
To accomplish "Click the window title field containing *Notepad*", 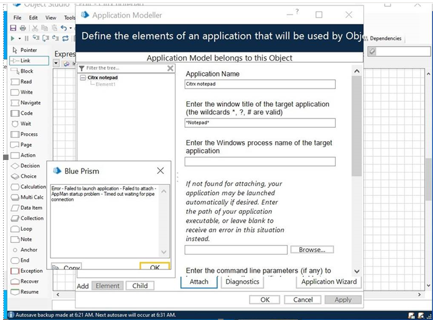I will 260,122.
